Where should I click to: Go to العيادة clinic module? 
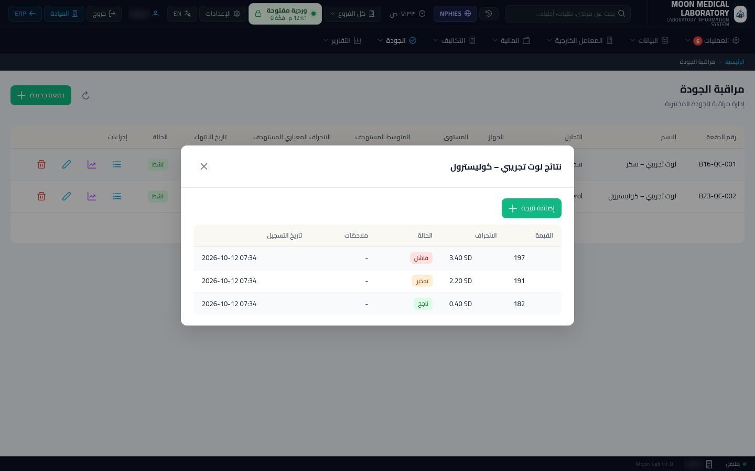[64, 14]
